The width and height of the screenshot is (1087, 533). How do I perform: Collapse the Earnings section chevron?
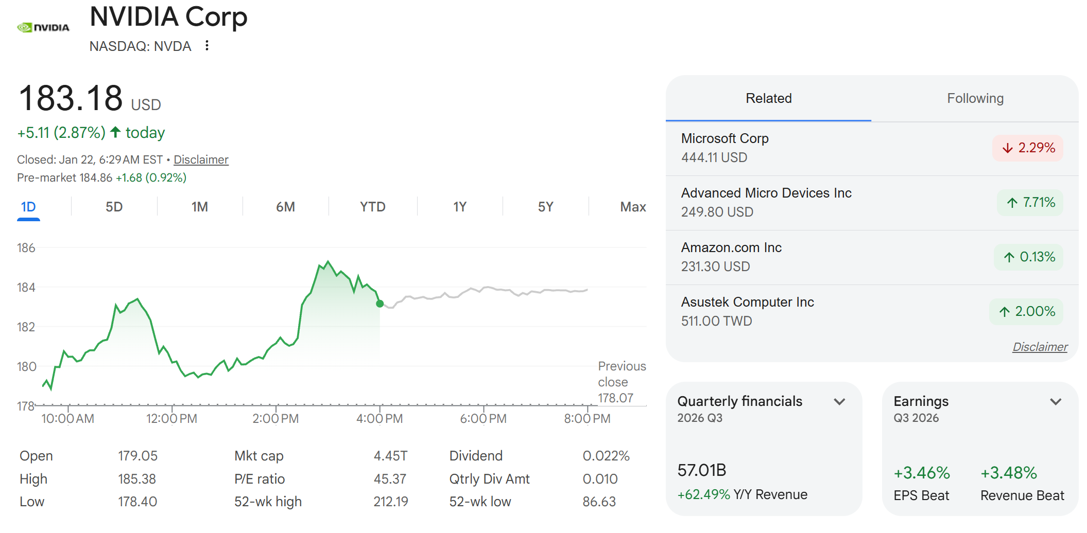(x=1055, y=401)
